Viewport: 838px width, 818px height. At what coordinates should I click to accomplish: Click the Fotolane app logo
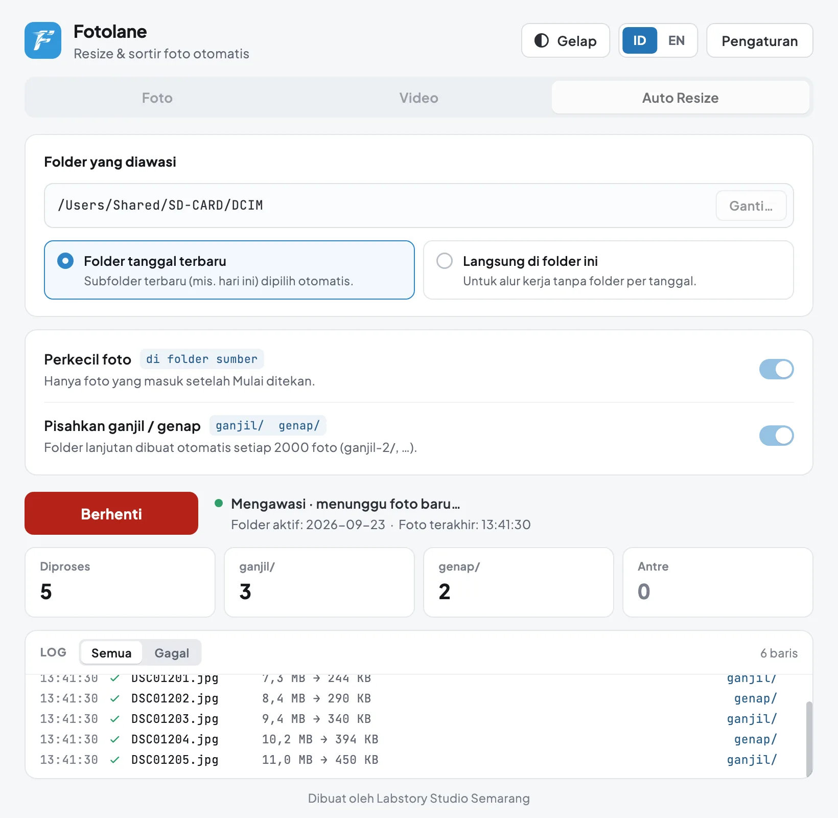click(x=43, y=40)
